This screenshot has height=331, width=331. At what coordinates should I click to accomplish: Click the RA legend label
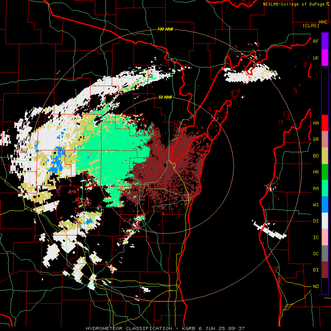316,189
